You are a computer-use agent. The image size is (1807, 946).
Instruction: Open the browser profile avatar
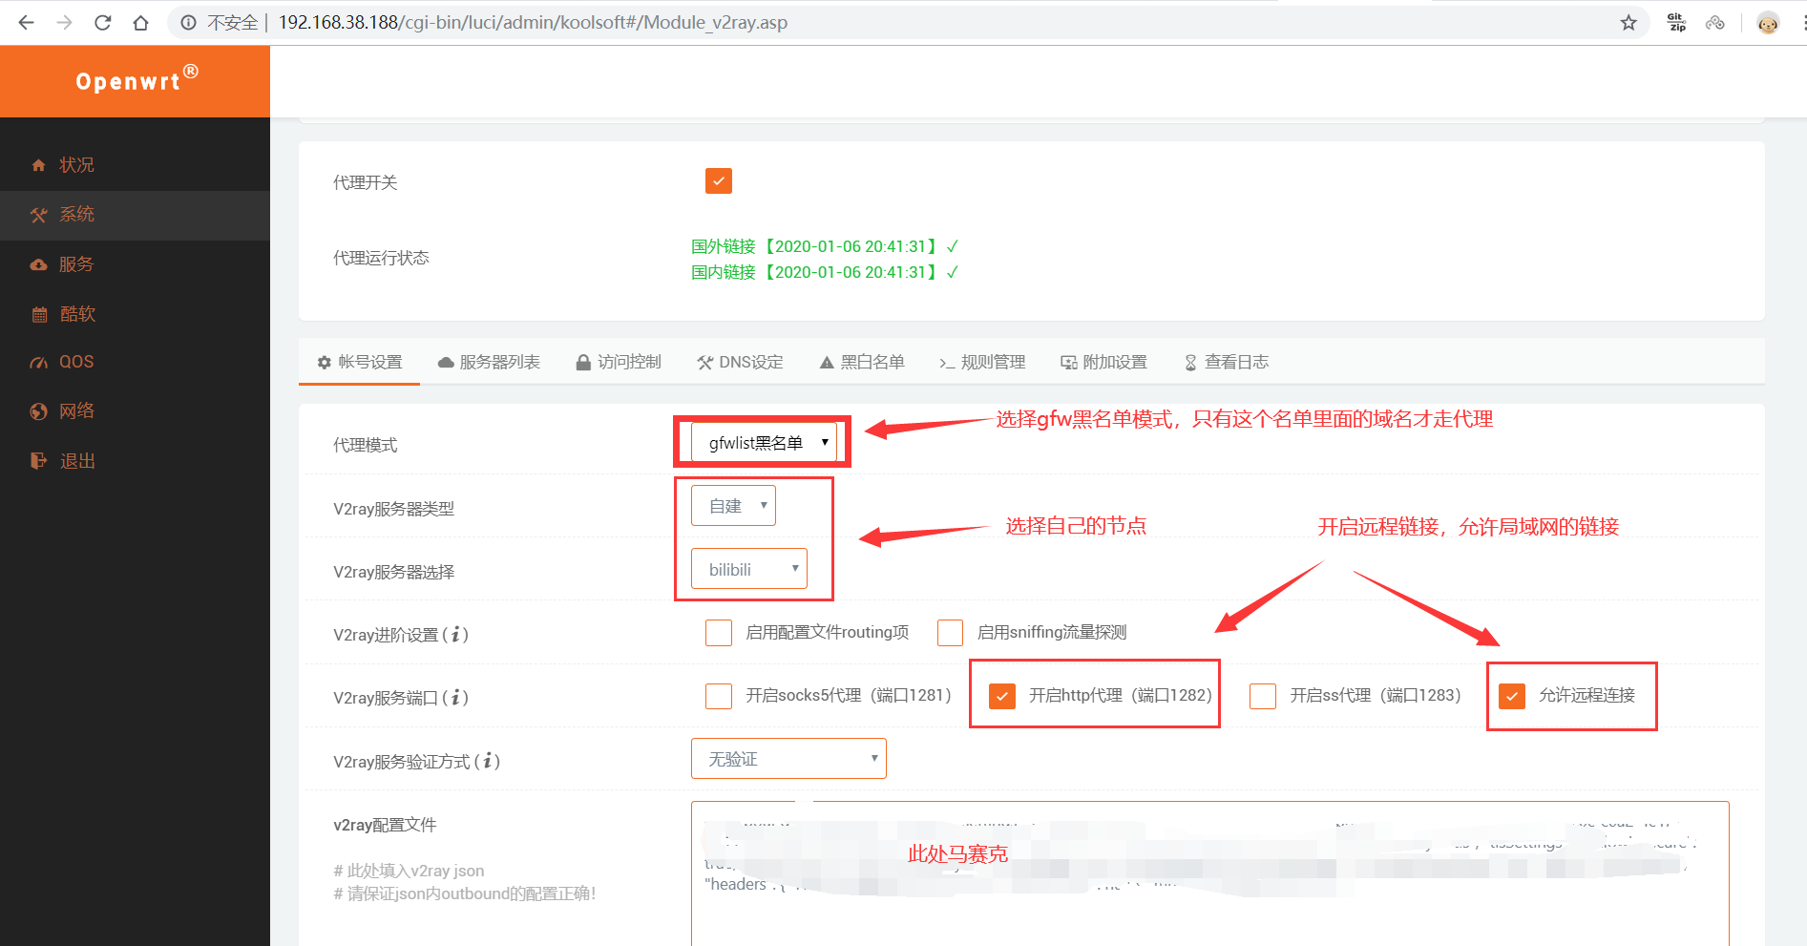point(1768,23)
